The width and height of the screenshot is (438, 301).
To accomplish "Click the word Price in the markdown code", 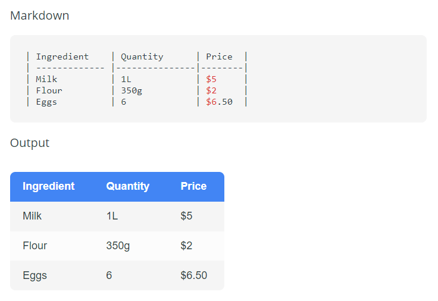I will pyautogui.click(x=219, y=57).
